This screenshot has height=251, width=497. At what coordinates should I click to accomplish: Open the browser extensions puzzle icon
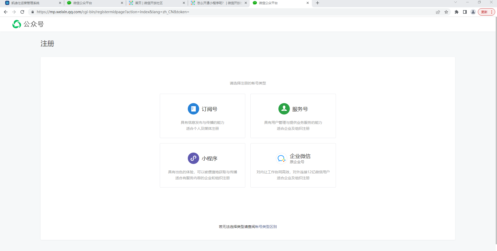coord(457,12)
